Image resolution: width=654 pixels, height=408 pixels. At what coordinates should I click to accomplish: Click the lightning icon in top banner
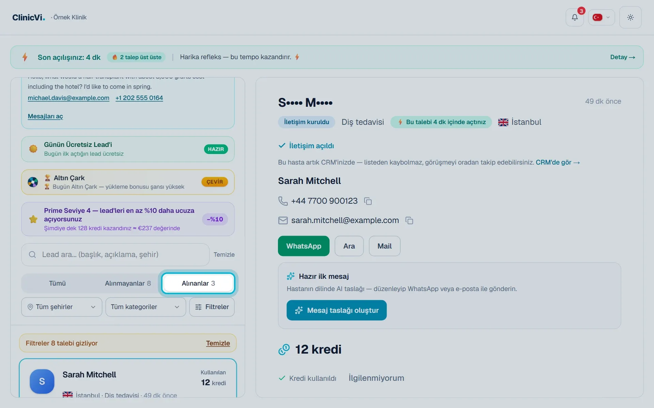25,57
